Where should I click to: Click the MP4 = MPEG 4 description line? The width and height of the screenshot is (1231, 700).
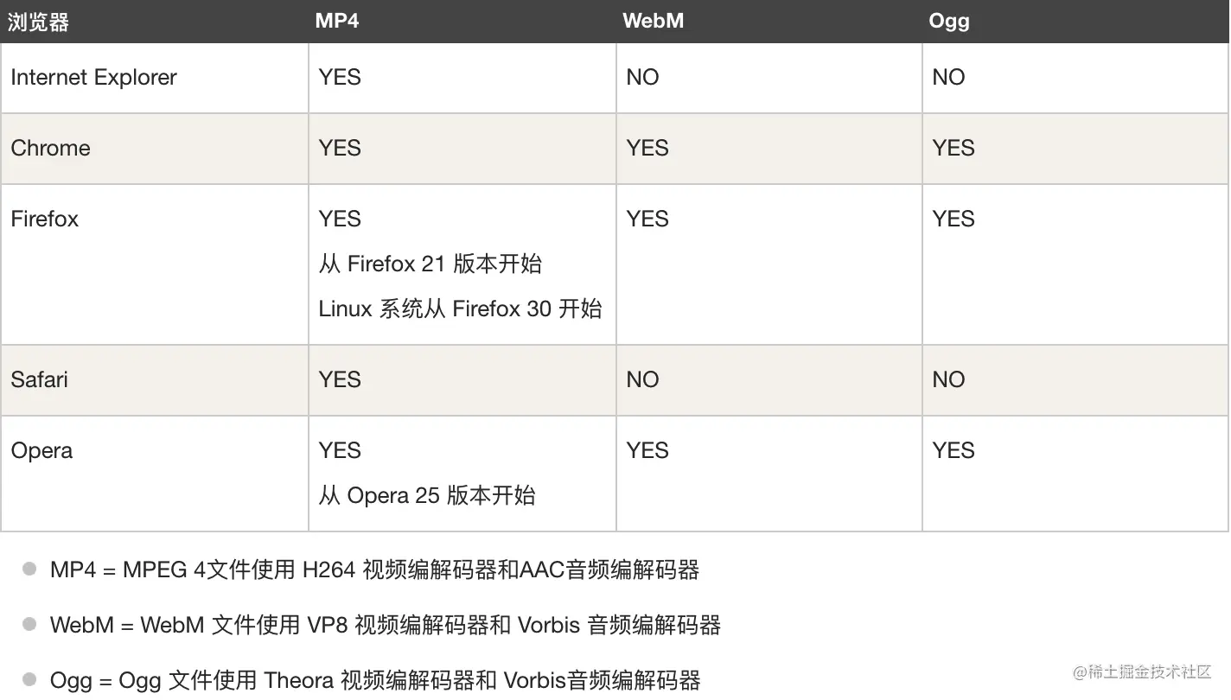coord(374,570)
